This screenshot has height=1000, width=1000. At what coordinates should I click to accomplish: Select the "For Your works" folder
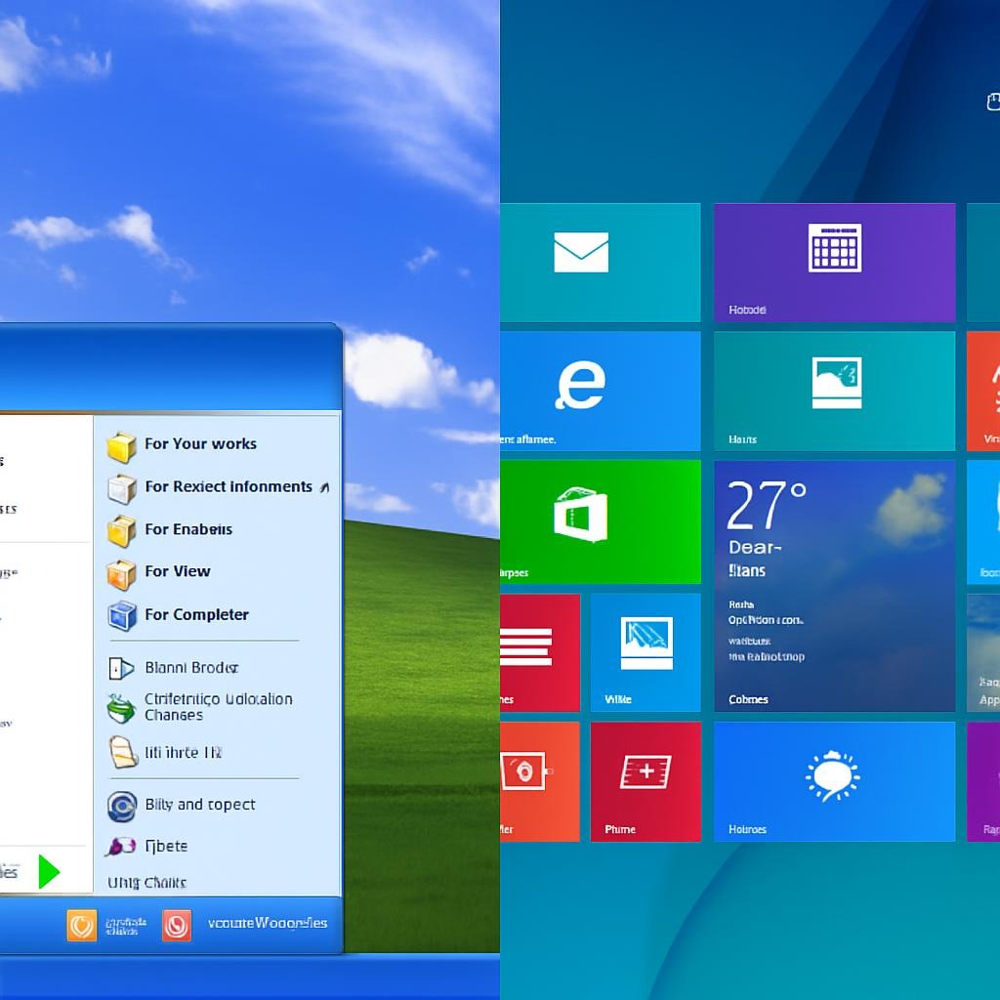[x=199, y=444]
